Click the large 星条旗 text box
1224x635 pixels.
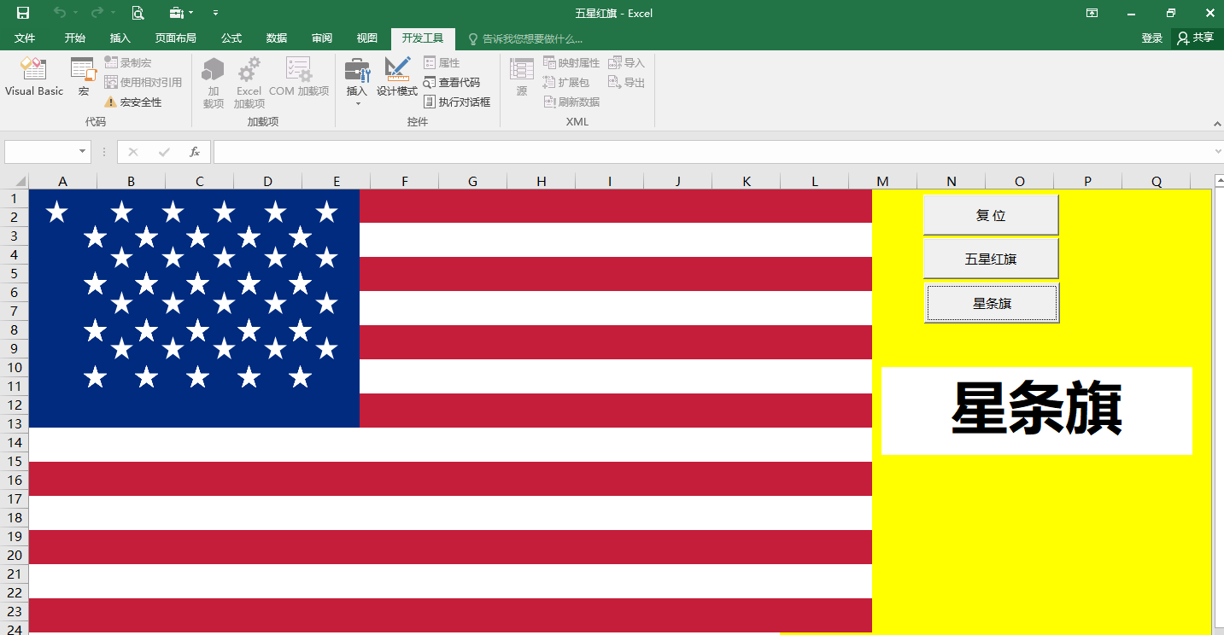pyautogui.click(x=1036, y=411)
